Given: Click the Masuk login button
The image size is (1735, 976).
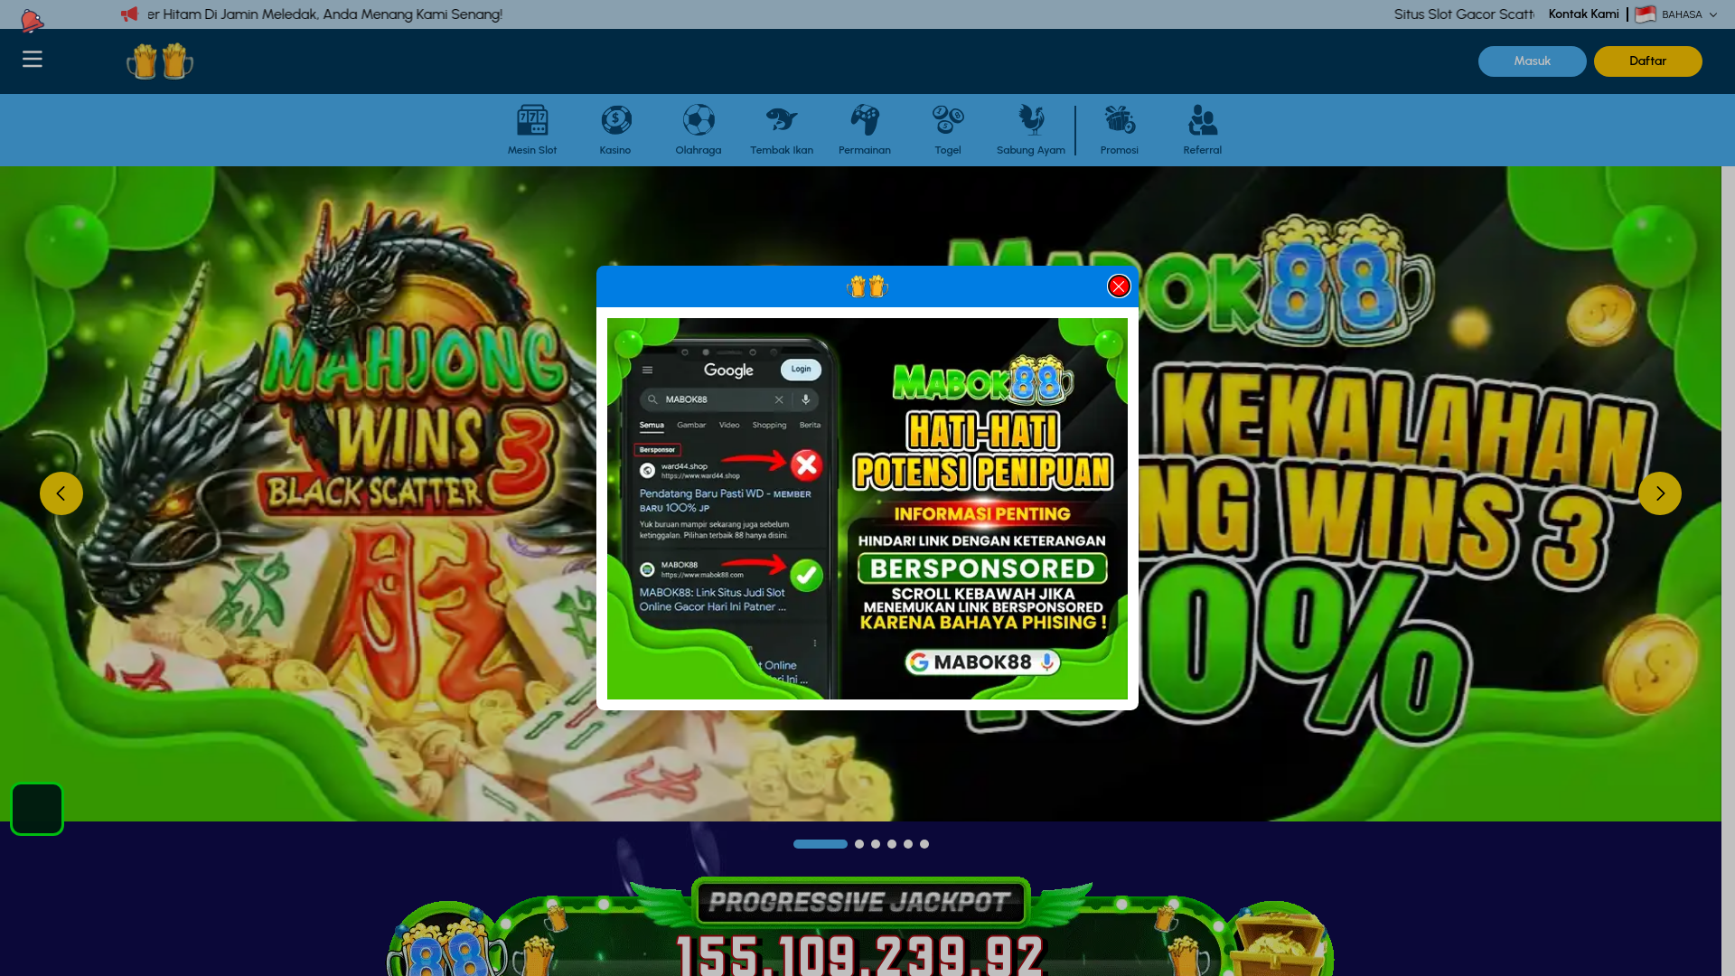Looking at the screenshot, I should [x=1533, y=61].
